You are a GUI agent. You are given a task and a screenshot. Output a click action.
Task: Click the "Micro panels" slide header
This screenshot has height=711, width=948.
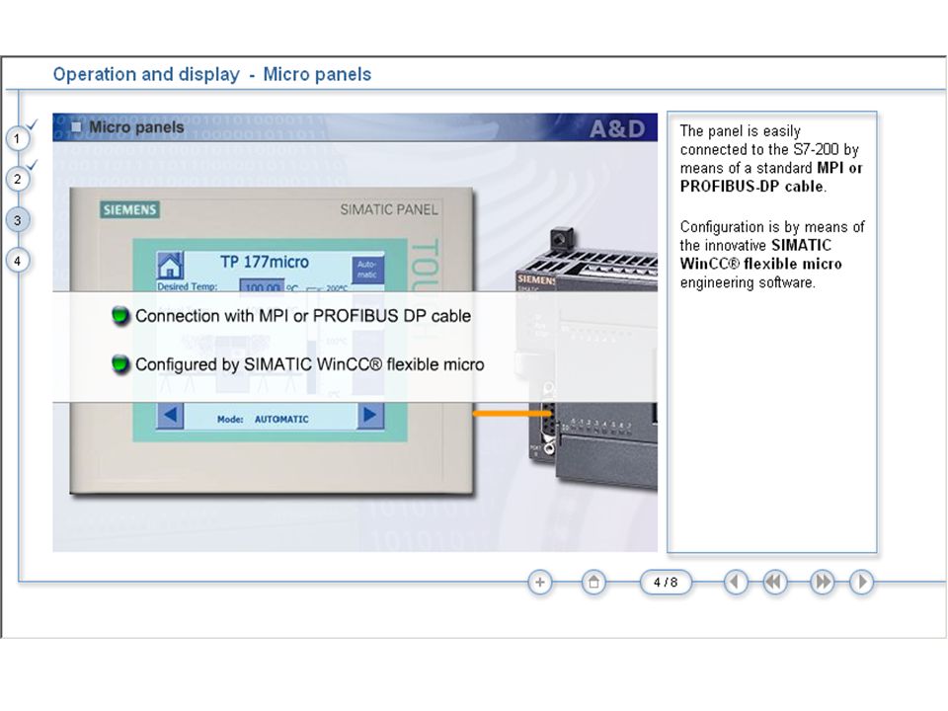[136, 127]
